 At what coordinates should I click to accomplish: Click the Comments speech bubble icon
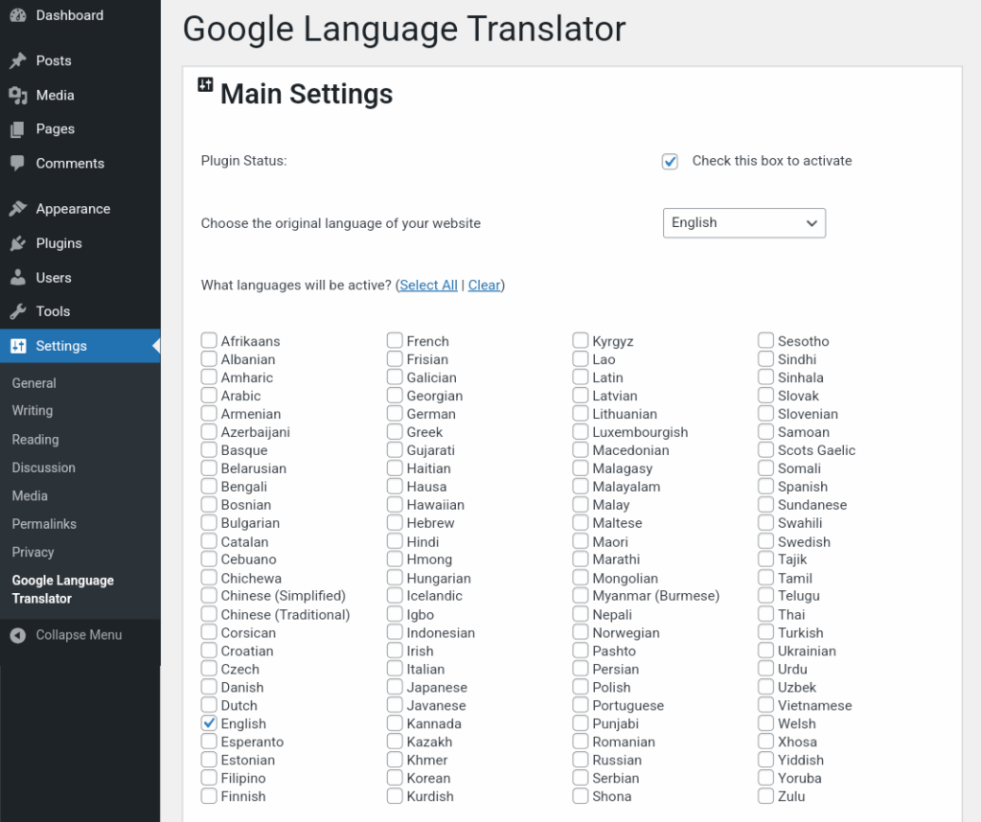pos(17,164)
